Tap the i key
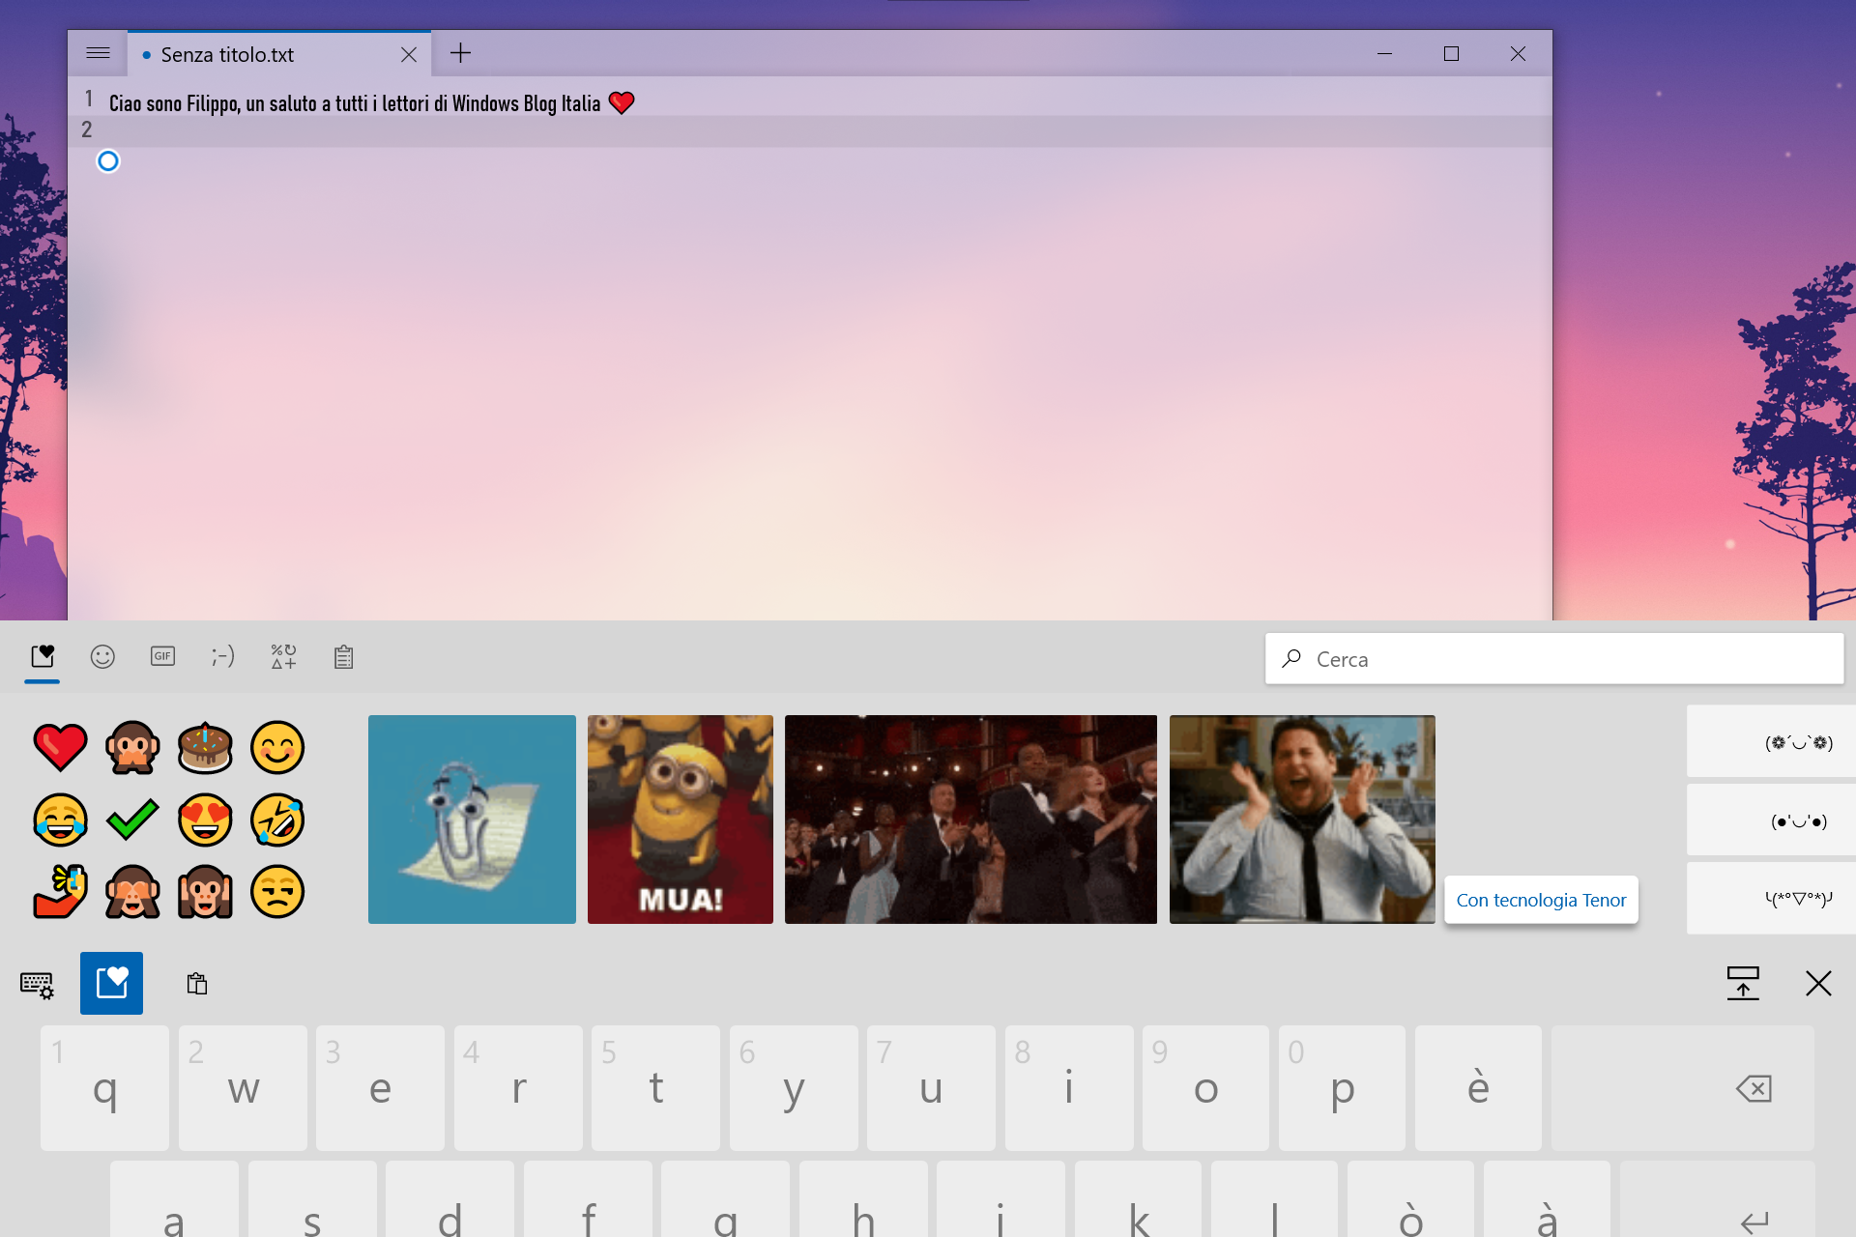 (1069, 1088)
